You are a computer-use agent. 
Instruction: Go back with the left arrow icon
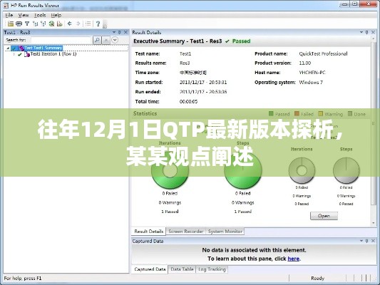tap(70, 24)
